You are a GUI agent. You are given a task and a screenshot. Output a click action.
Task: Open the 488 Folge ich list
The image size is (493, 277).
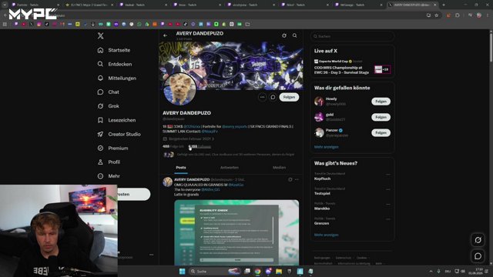tap(173, 147)
